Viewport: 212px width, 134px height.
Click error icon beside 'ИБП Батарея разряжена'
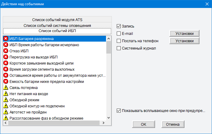(6, 39)
